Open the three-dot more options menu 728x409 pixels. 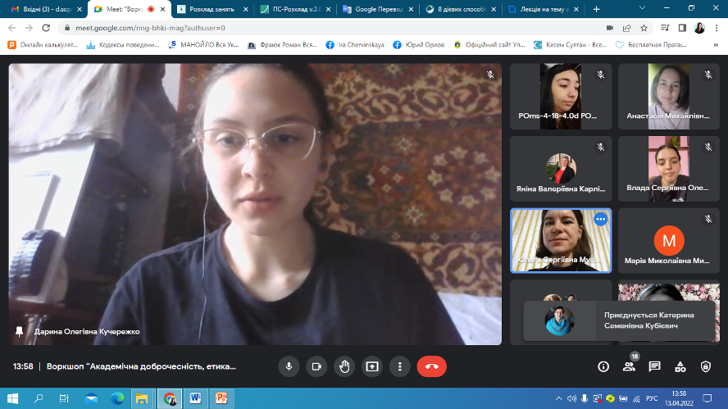[x=400, y=366]
